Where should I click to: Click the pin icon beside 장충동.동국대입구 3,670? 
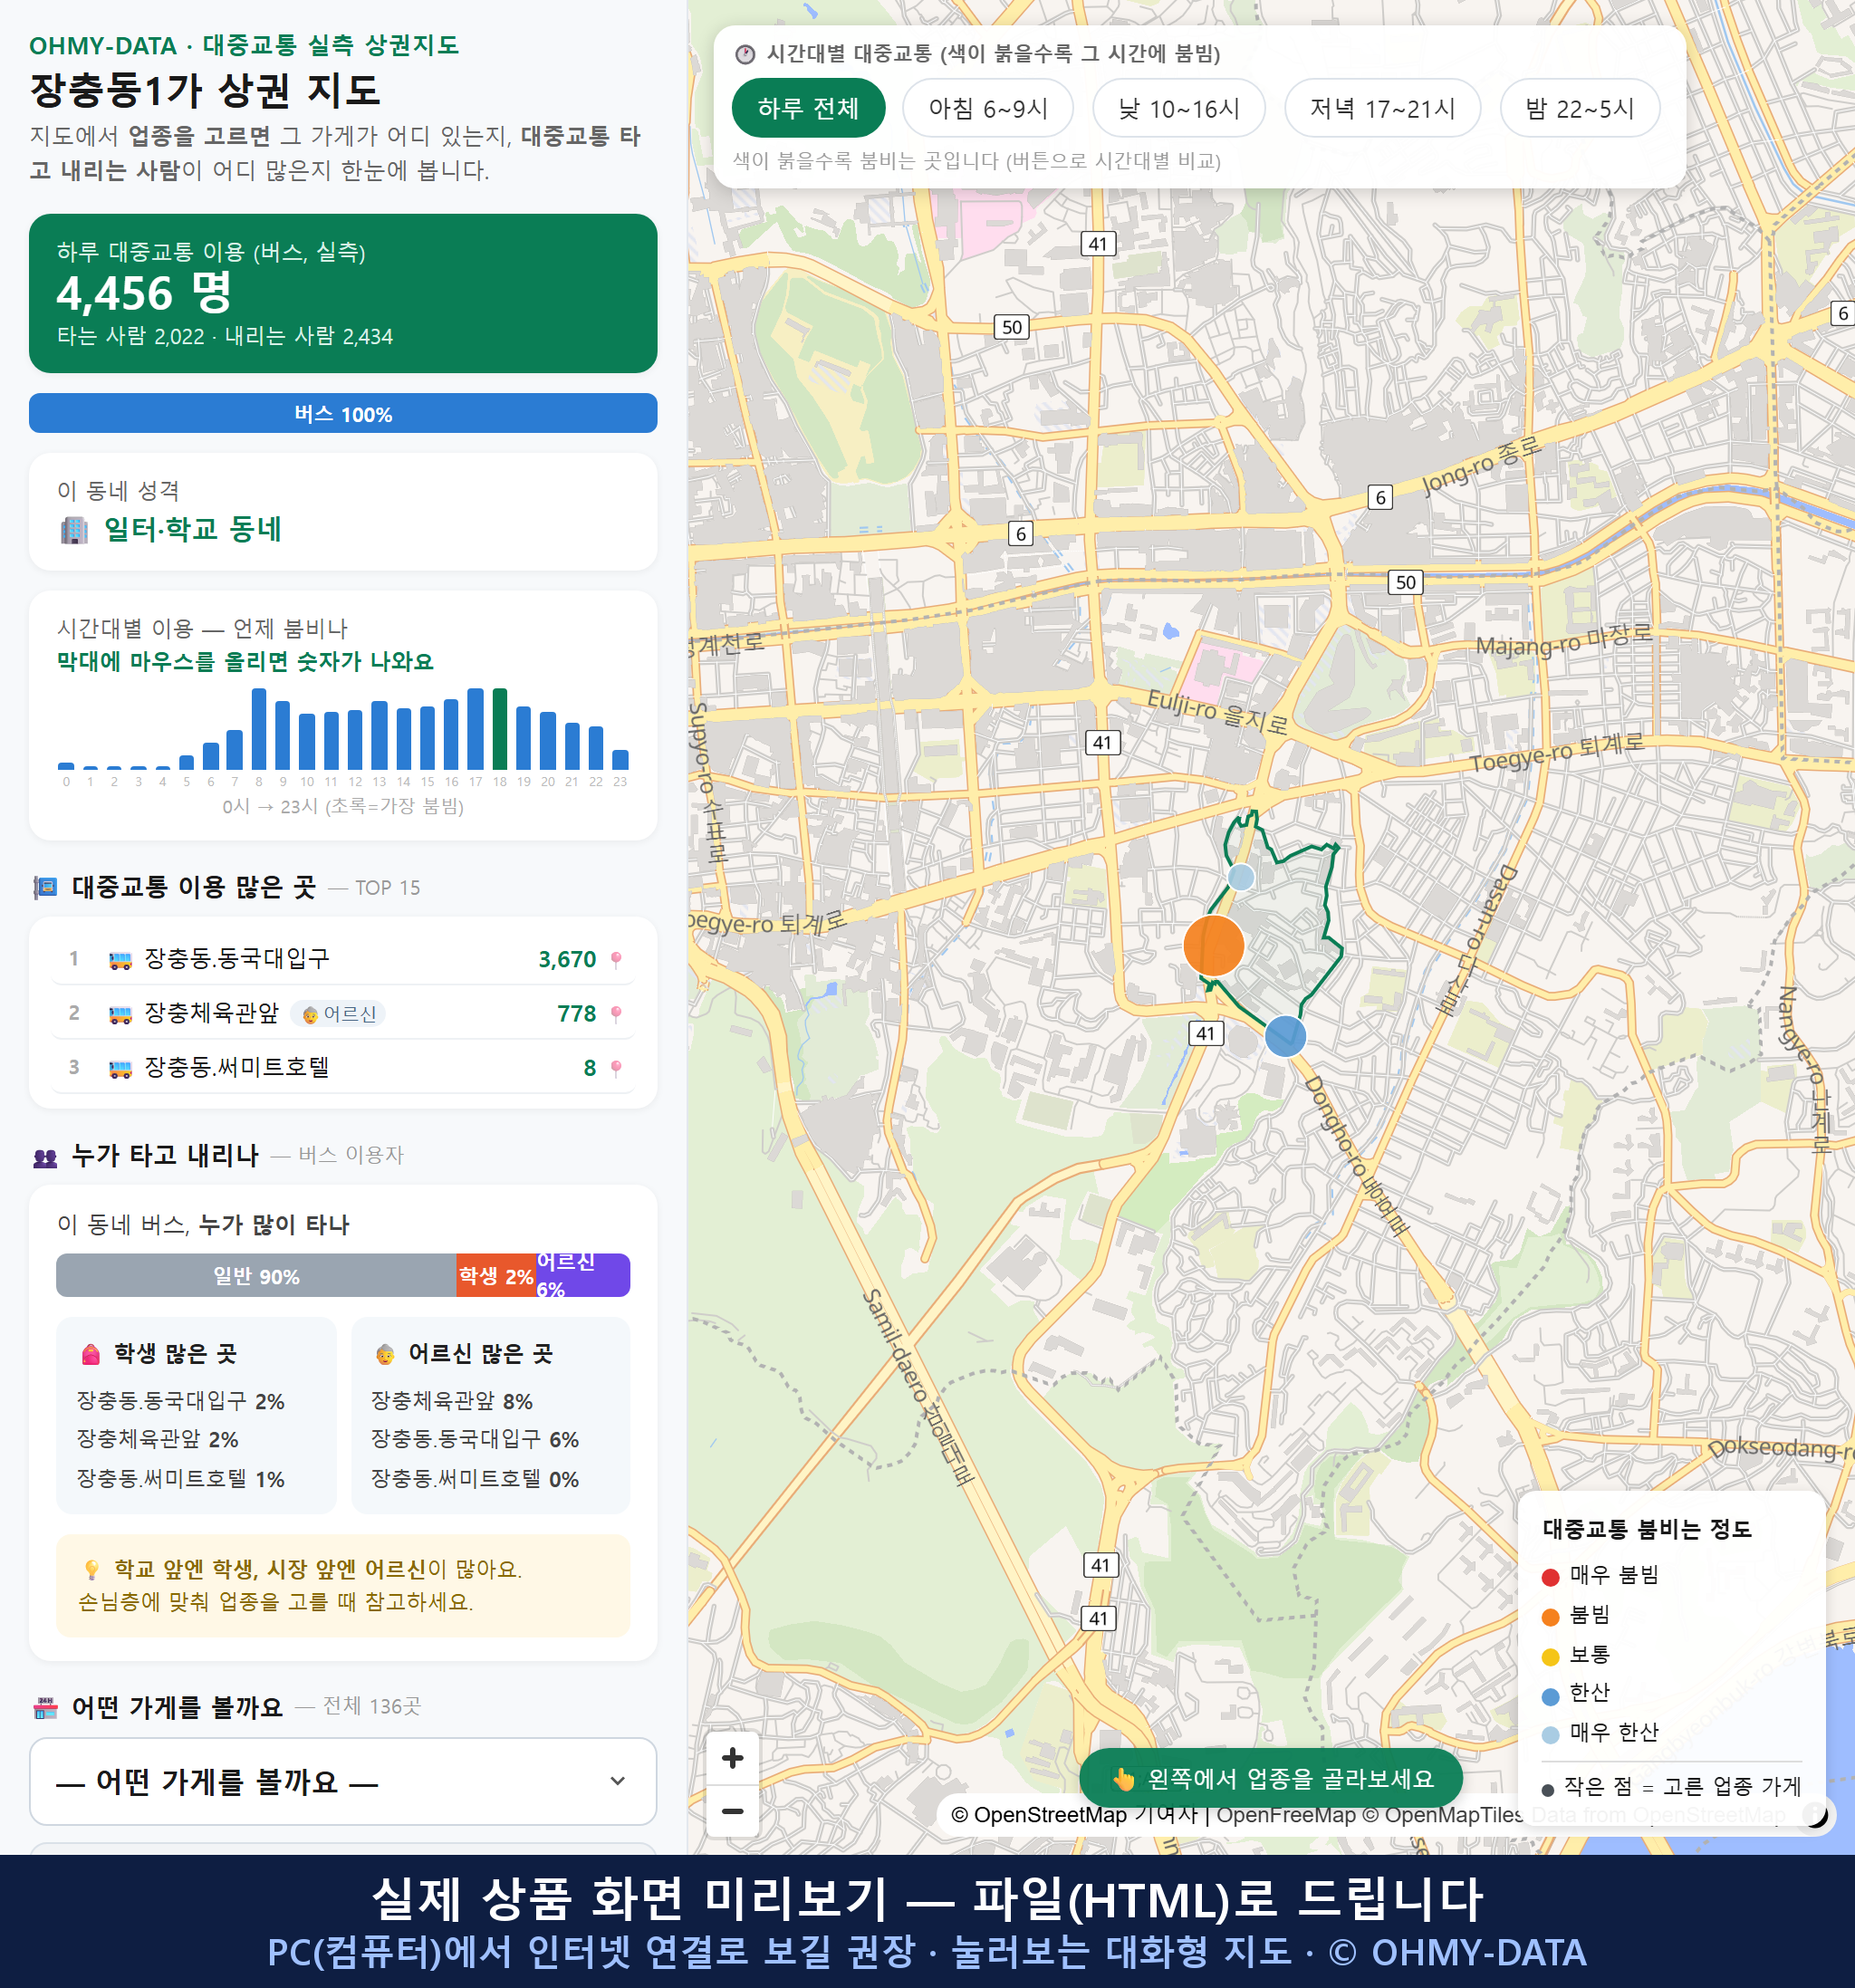click(x=616, y=960)
